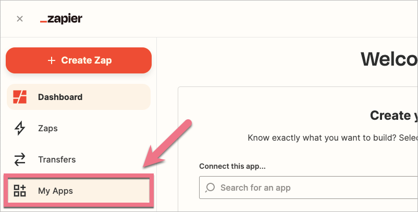Click the My Apps grid icon
Screen dimensions: 418x212
[20, 191]
